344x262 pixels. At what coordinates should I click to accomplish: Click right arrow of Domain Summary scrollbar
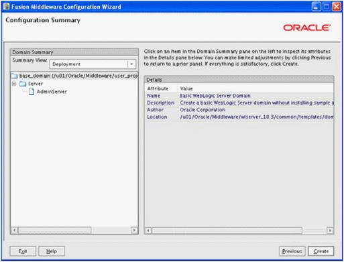tap(134, 230)
